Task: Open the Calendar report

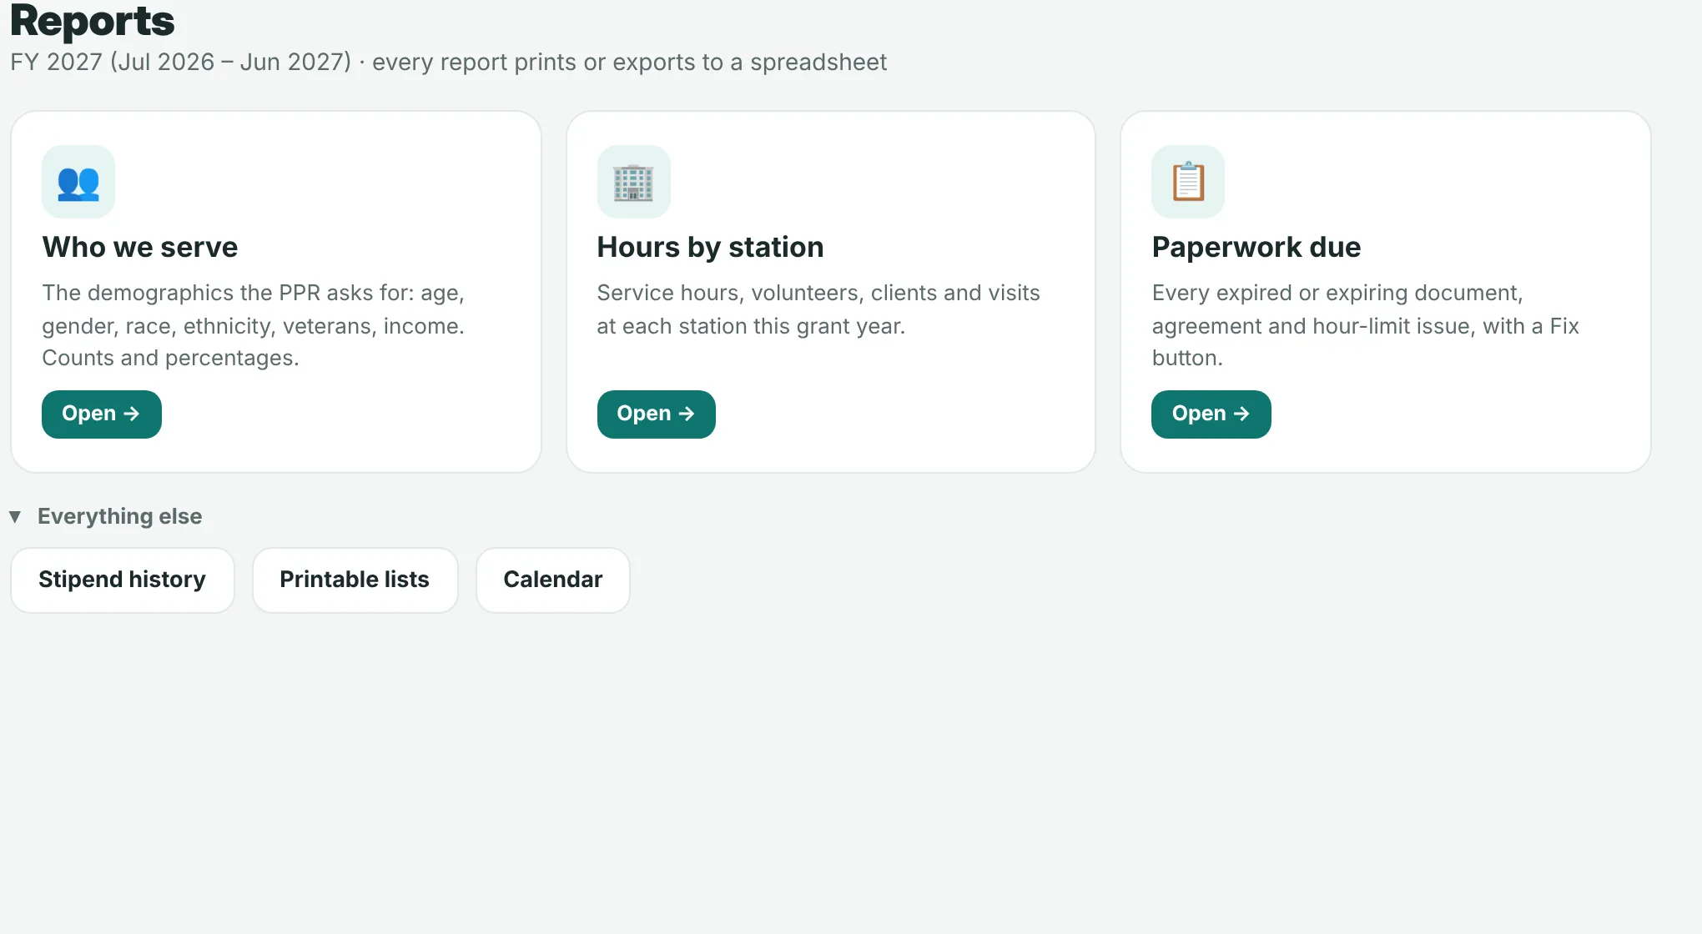Action: 553,580
